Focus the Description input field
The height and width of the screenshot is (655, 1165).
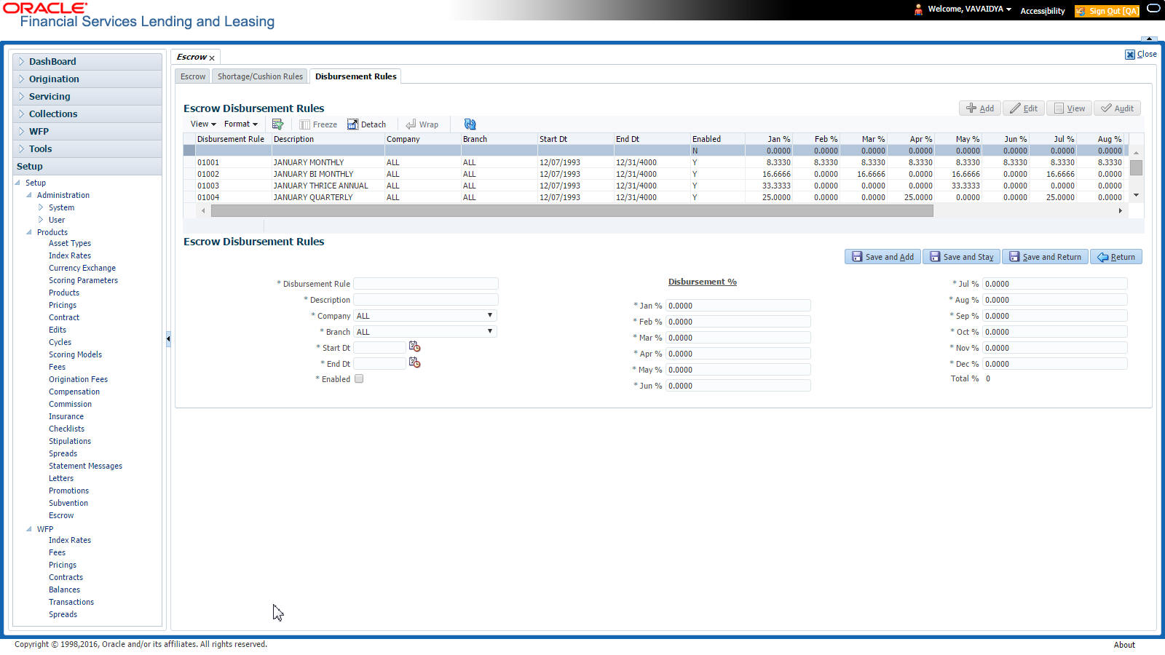[x=426, y=300]
